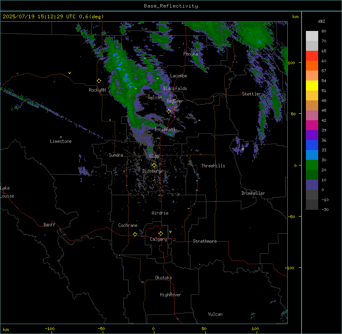This screenshot has width=342, height=334.
Task: Click the Drumheller label
Action: click(253, 193)
